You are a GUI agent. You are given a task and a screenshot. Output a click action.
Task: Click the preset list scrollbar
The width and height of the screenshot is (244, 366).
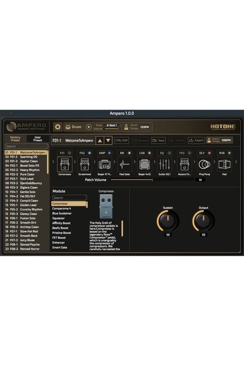click(48, 162)
